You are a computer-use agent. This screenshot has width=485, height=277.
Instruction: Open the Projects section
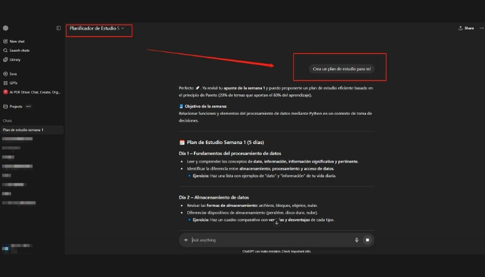click(x=15, y=107)
